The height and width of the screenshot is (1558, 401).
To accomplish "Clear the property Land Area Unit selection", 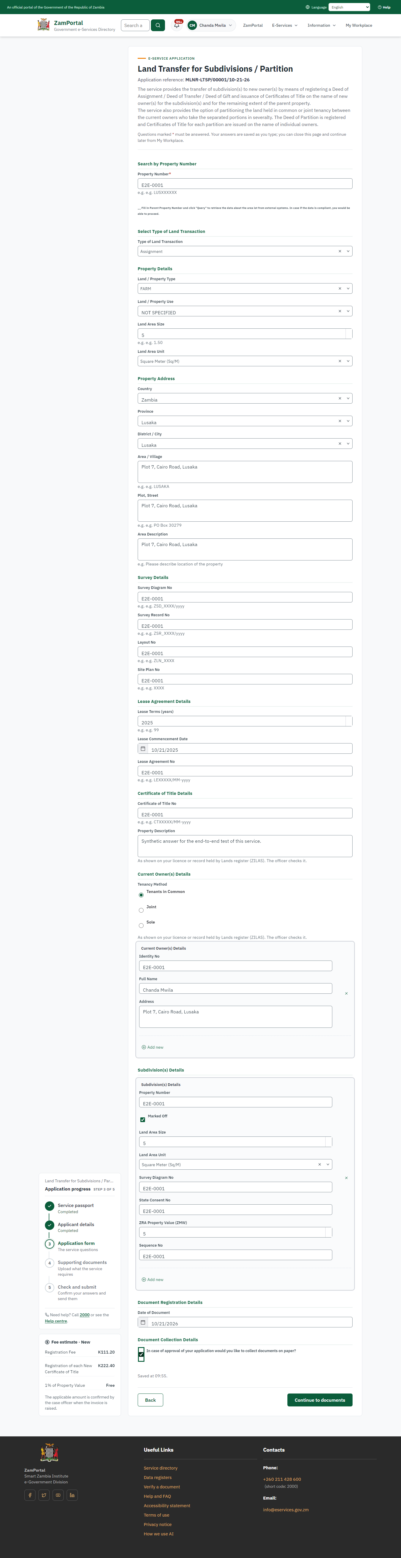I will pyautogui.click(x=339, y=361).
